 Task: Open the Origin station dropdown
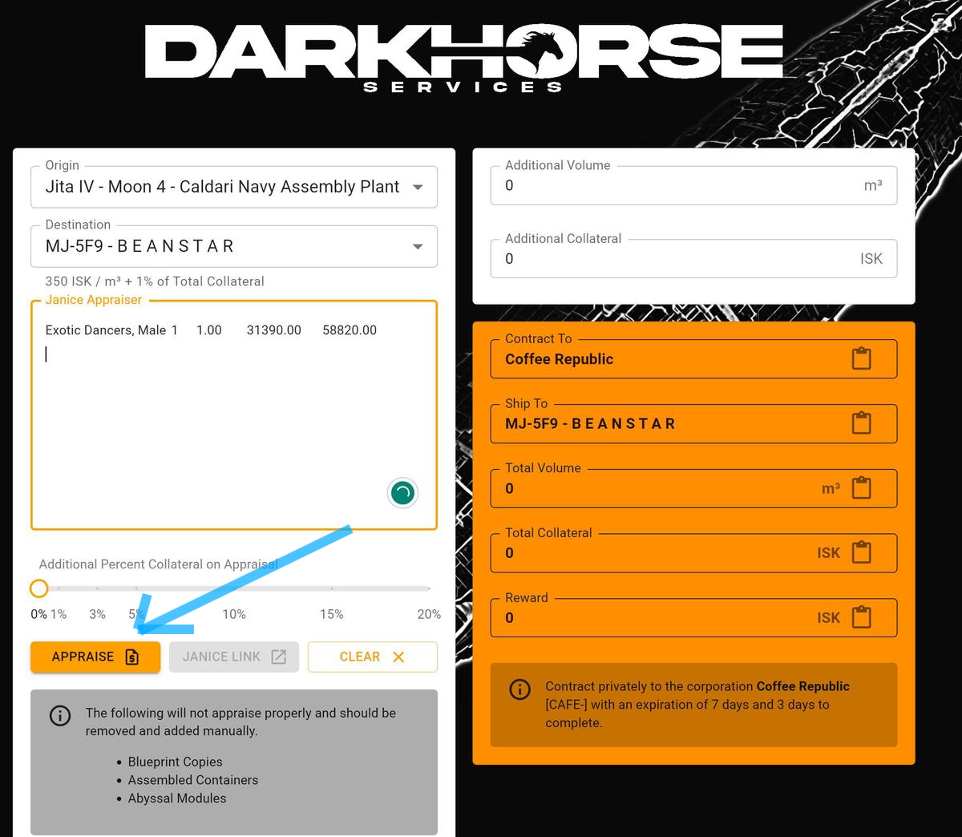(x=234, y=187)
